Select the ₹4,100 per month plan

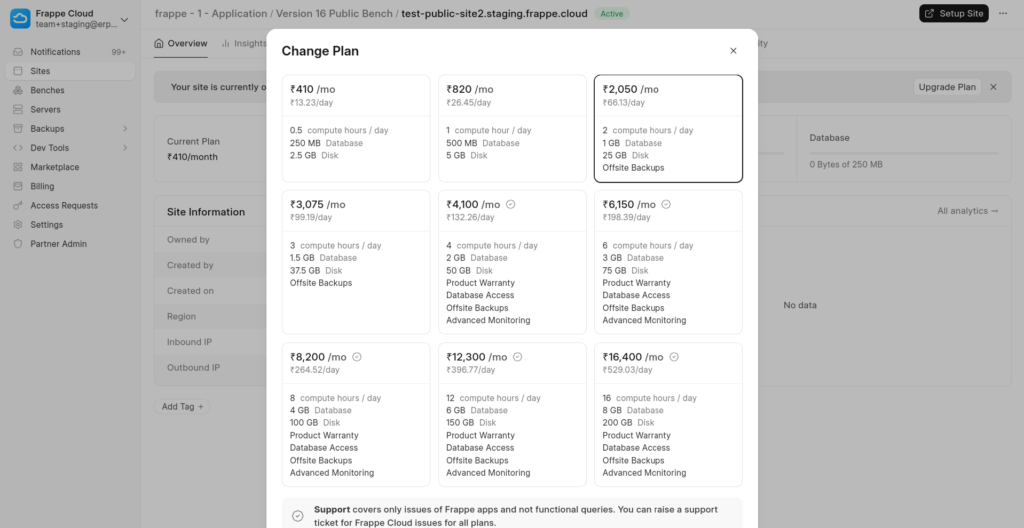point(512,261)
